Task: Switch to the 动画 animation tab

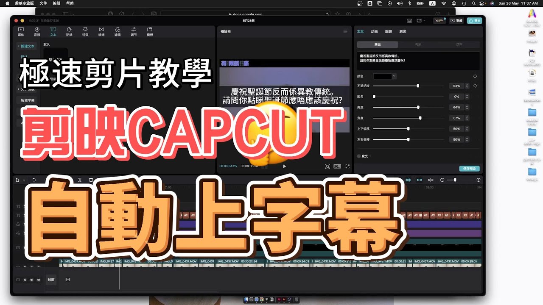Action: 374,31
